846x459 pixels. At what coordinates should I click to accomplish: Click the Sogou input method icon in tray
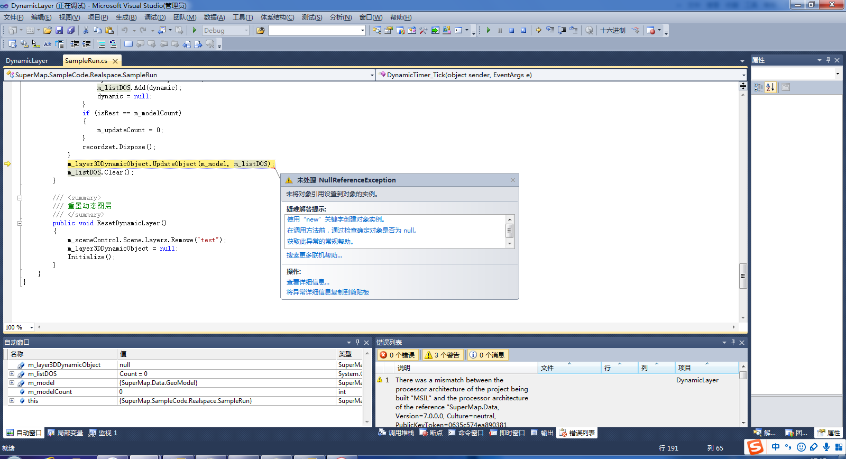(755, 447)
